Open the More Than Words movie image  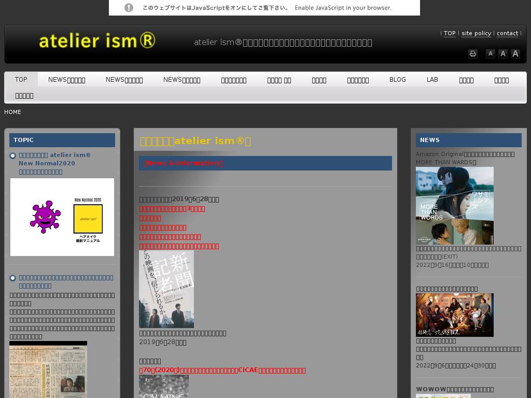click(454, 206)
